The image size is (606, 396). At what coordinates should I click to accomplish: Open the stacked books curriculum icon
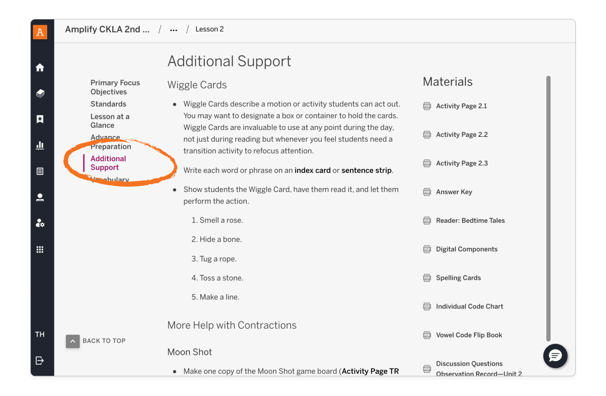(40, 93)
